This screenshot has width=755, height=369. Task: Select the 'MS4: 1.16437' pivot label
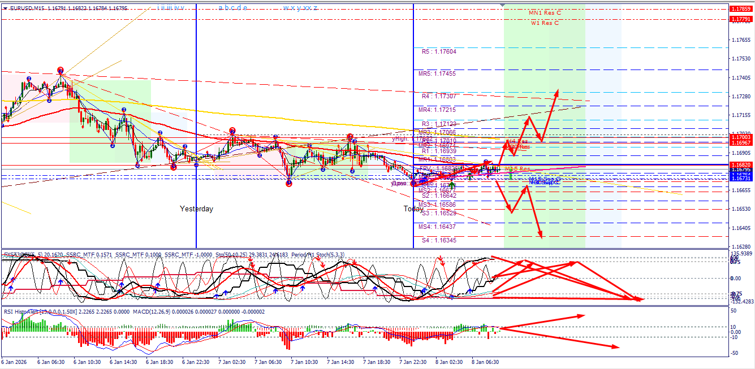pyautogui.click(x=437, y=227)
